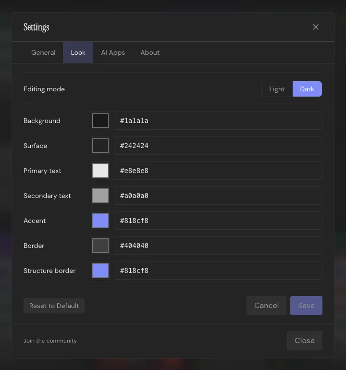
Task: Open the Secondary text color swatch
Action: pos(100,196)
